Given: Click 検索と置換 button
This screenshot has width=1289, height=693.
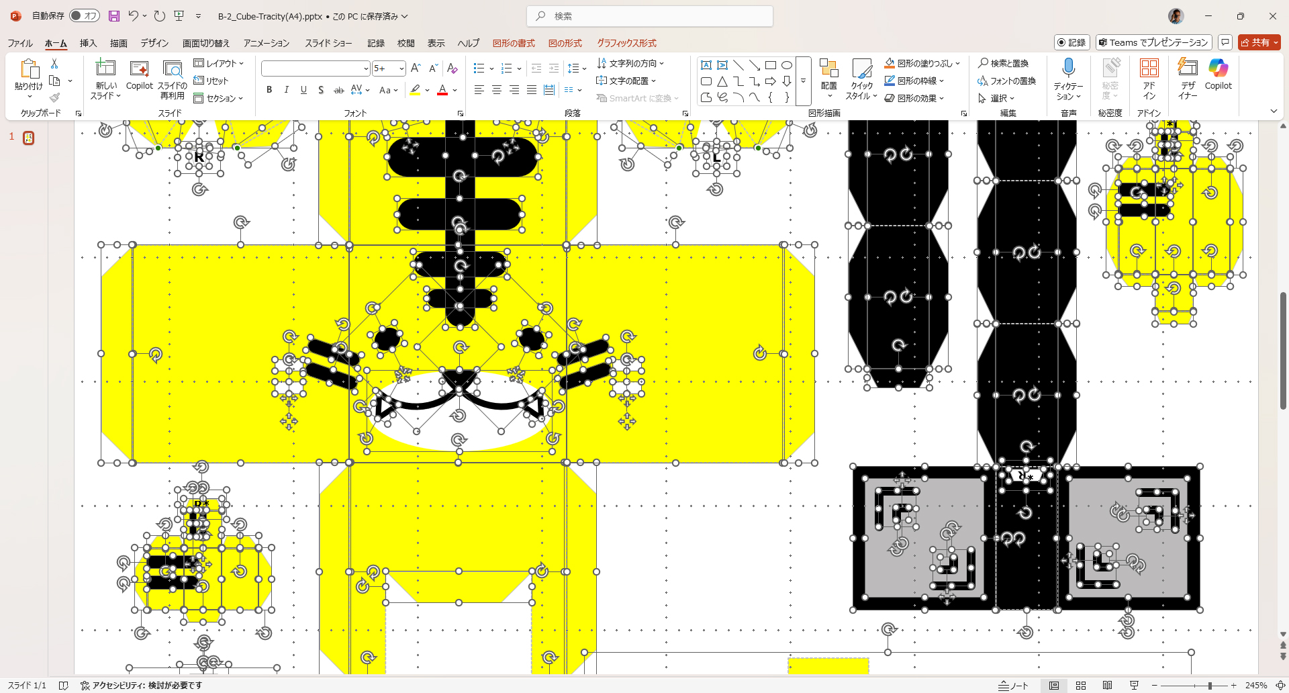Looking at the screenshot, I should [1004, 63].
